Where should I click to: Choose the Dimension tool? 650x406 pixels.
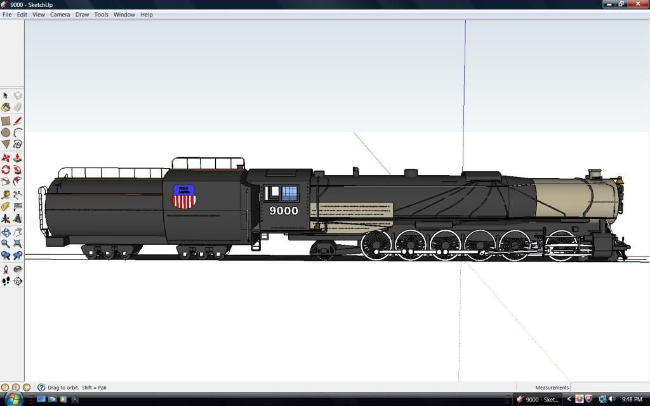tap(17, 195)
